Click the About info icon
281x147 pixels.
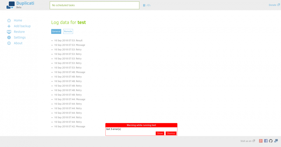[9, 43]
